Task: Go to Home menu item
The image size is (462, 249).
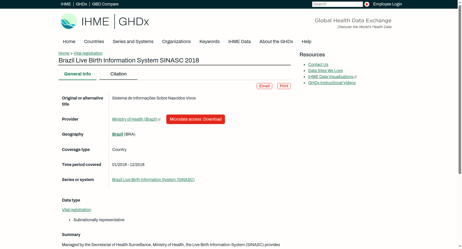Action: coord(69,41)
